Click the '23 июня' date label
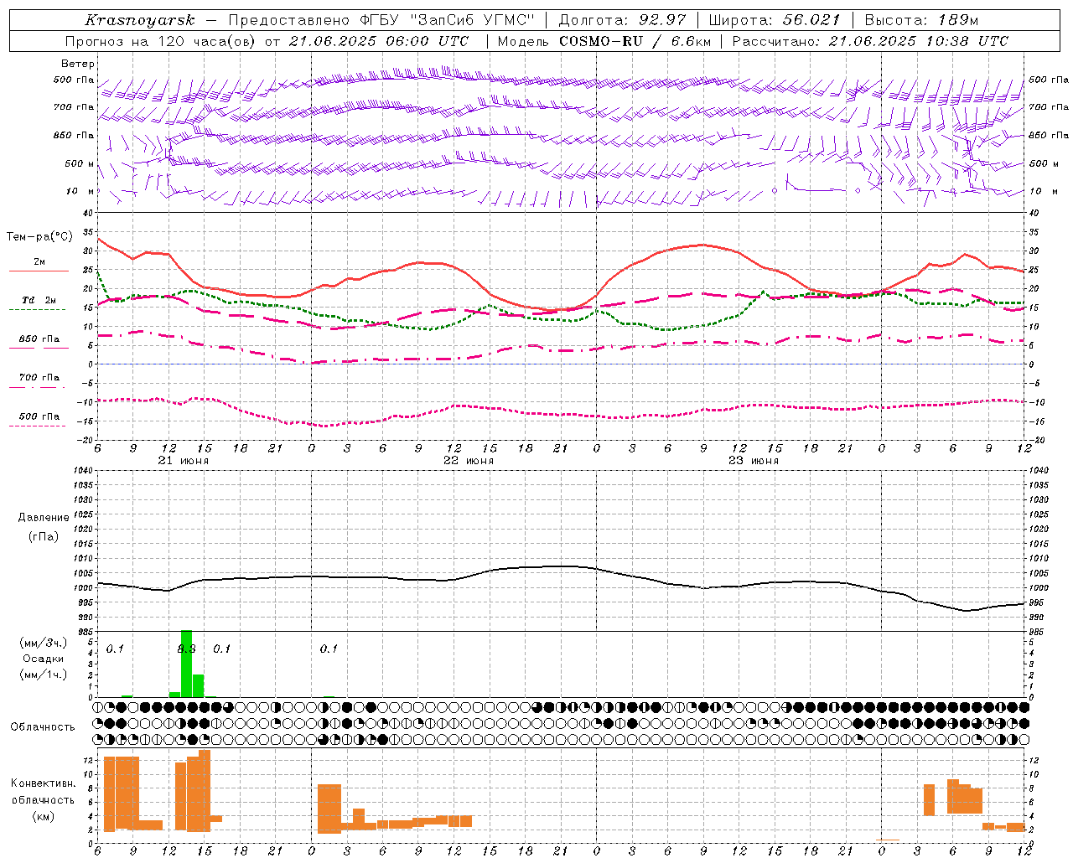 (754, 461)
